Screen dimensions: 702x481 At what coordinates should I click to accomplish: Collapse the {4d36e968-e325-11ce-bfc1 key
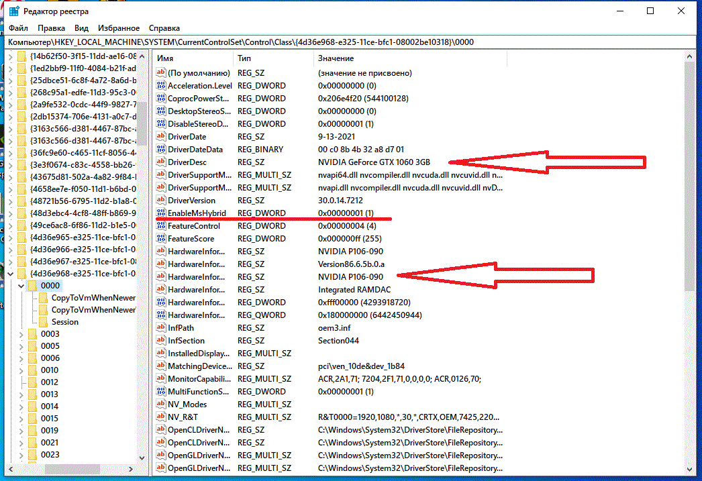(10, 274)
